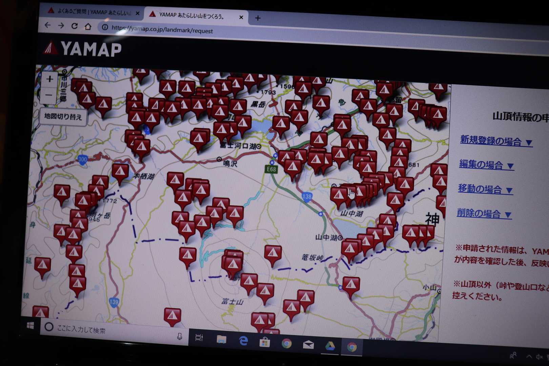Expand the 新規登録の場合 section
The height and width of the screenshot is (366, 549).
(495, 141)
